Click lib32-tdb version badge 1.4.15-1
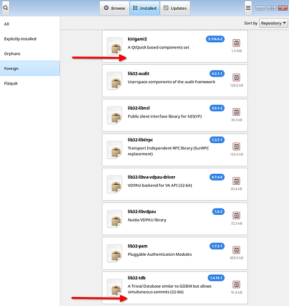 [216, 278]
